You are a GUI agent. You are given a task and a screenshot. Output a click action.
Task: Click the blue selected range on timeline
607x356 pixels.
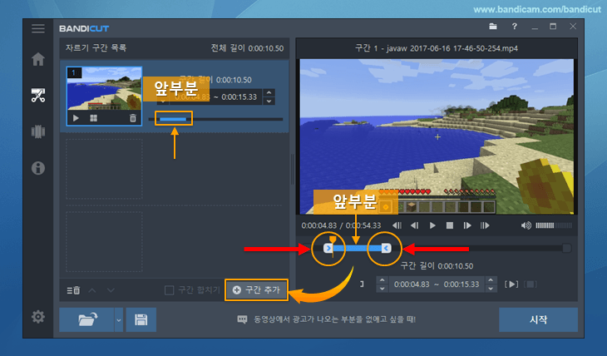(357, 249)
